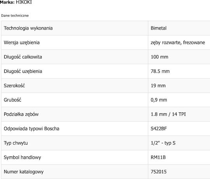Select the Odpowiada typowi Boscha label
Screen dimensions: 210x179
coord(31,129)
